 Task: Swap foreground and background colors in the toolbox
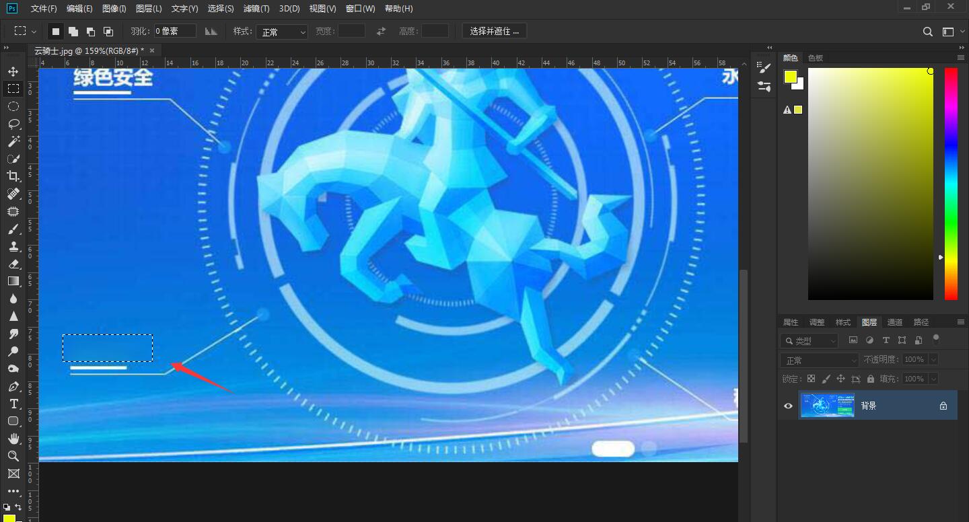[x=18, y=507]
